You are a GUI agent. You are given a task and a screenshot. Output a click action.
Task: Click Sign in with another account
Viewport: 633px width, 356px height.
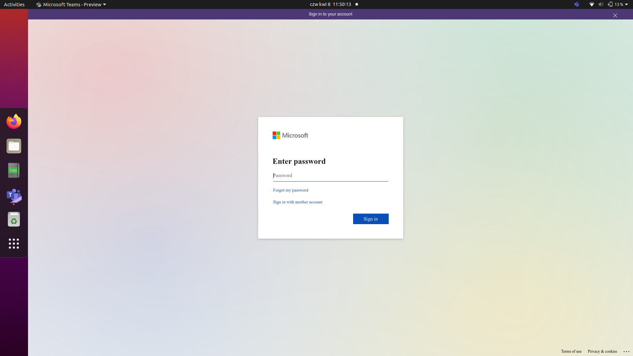[x=298, y=202]
